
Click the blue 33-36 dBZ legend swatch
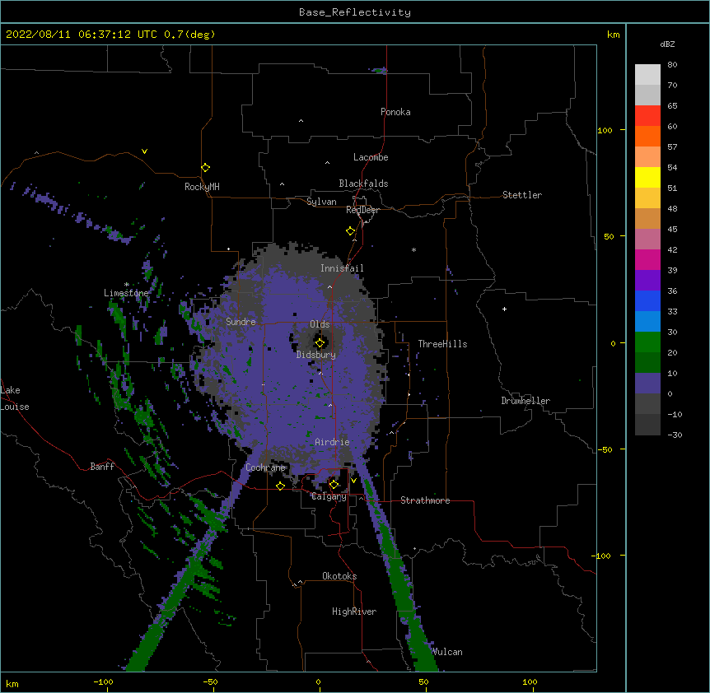(x=647, y=300)
